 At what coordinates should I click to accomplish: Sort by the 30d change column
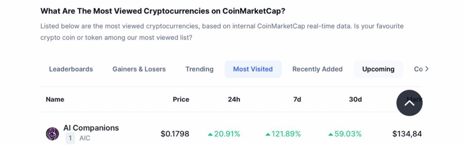point(355,99)
